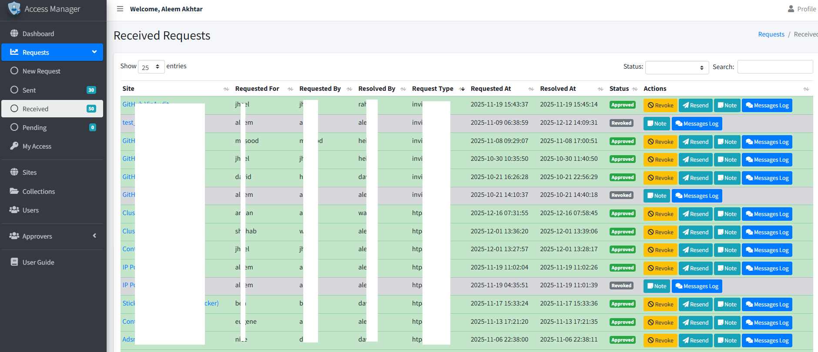Open the Profile user icon

pyautogui.click(x=791, y=9)
